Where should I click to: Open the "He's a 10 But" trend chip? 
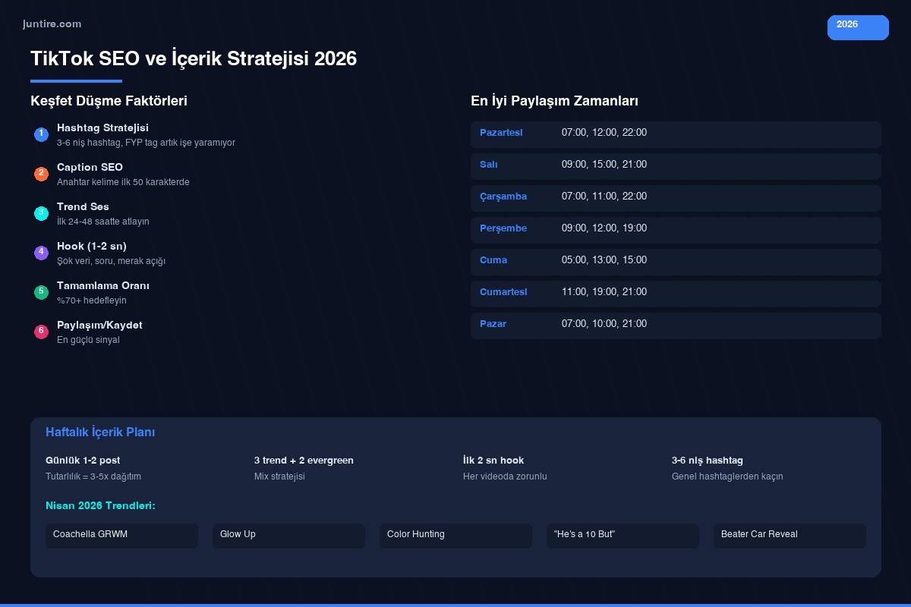(x=623, y=536)
